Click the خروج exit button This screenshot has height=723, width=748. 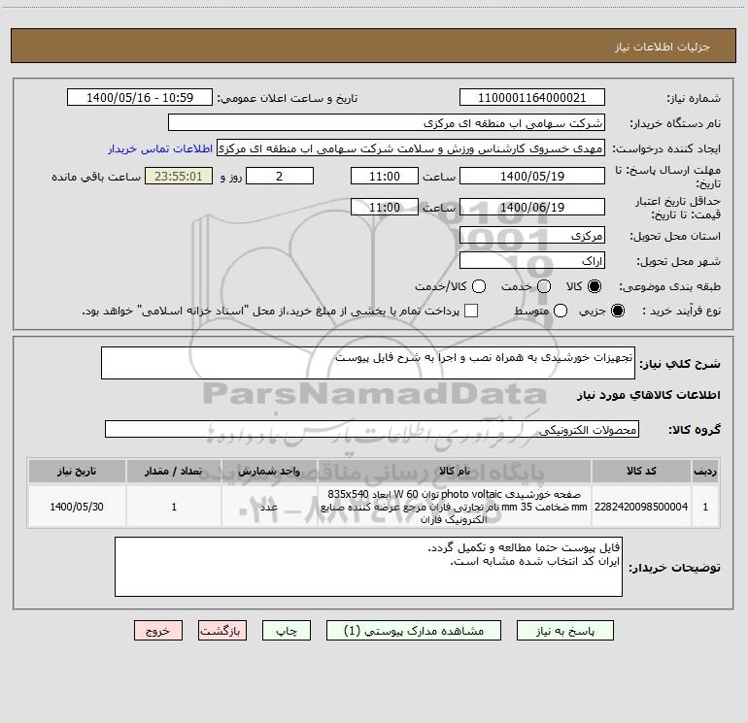point(158,631)
